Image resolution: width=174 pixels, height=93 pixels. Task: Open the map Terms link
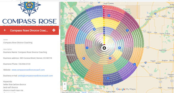[84, 92]
